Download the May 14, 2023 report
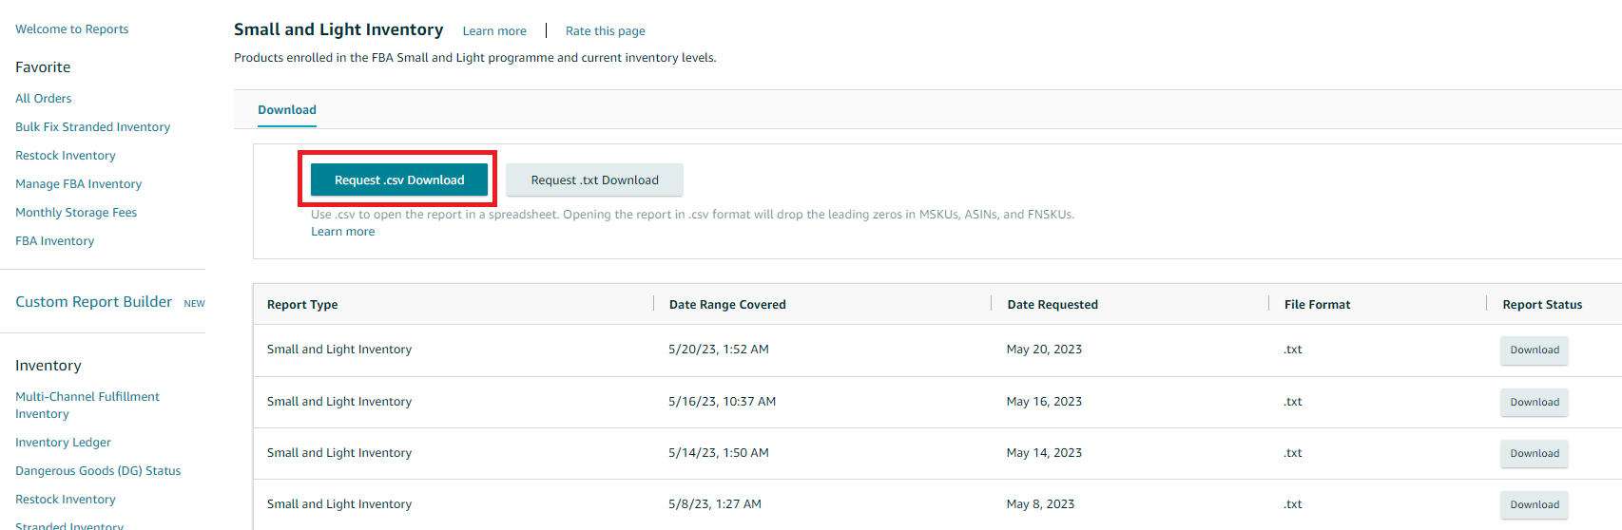The image size is (1622, 530). 1534,453
